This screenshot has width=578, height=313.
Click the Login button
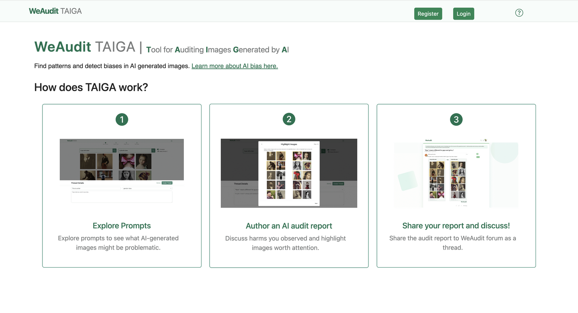pyautogui.click(x=464, y=14)
